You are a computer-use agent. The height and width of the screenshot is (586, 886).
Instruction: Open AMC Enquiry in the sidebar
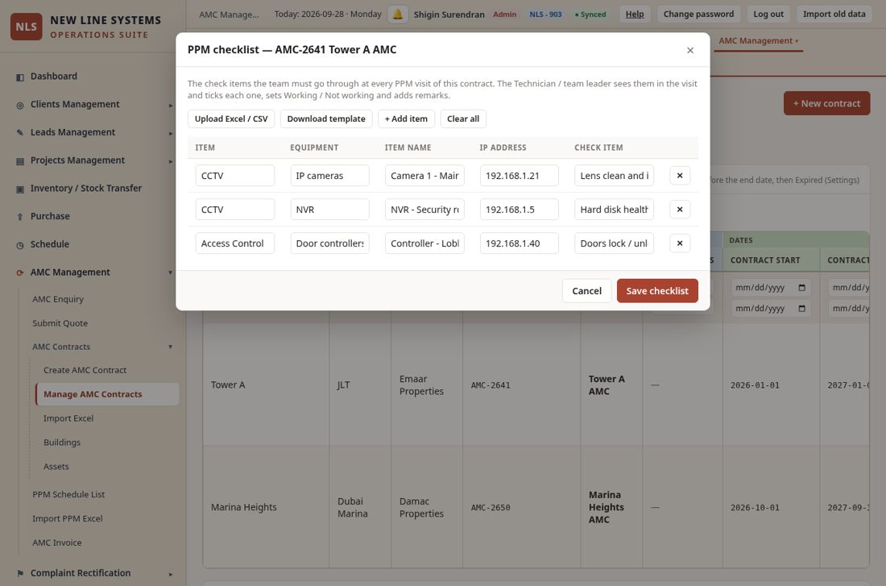[58, 299]
